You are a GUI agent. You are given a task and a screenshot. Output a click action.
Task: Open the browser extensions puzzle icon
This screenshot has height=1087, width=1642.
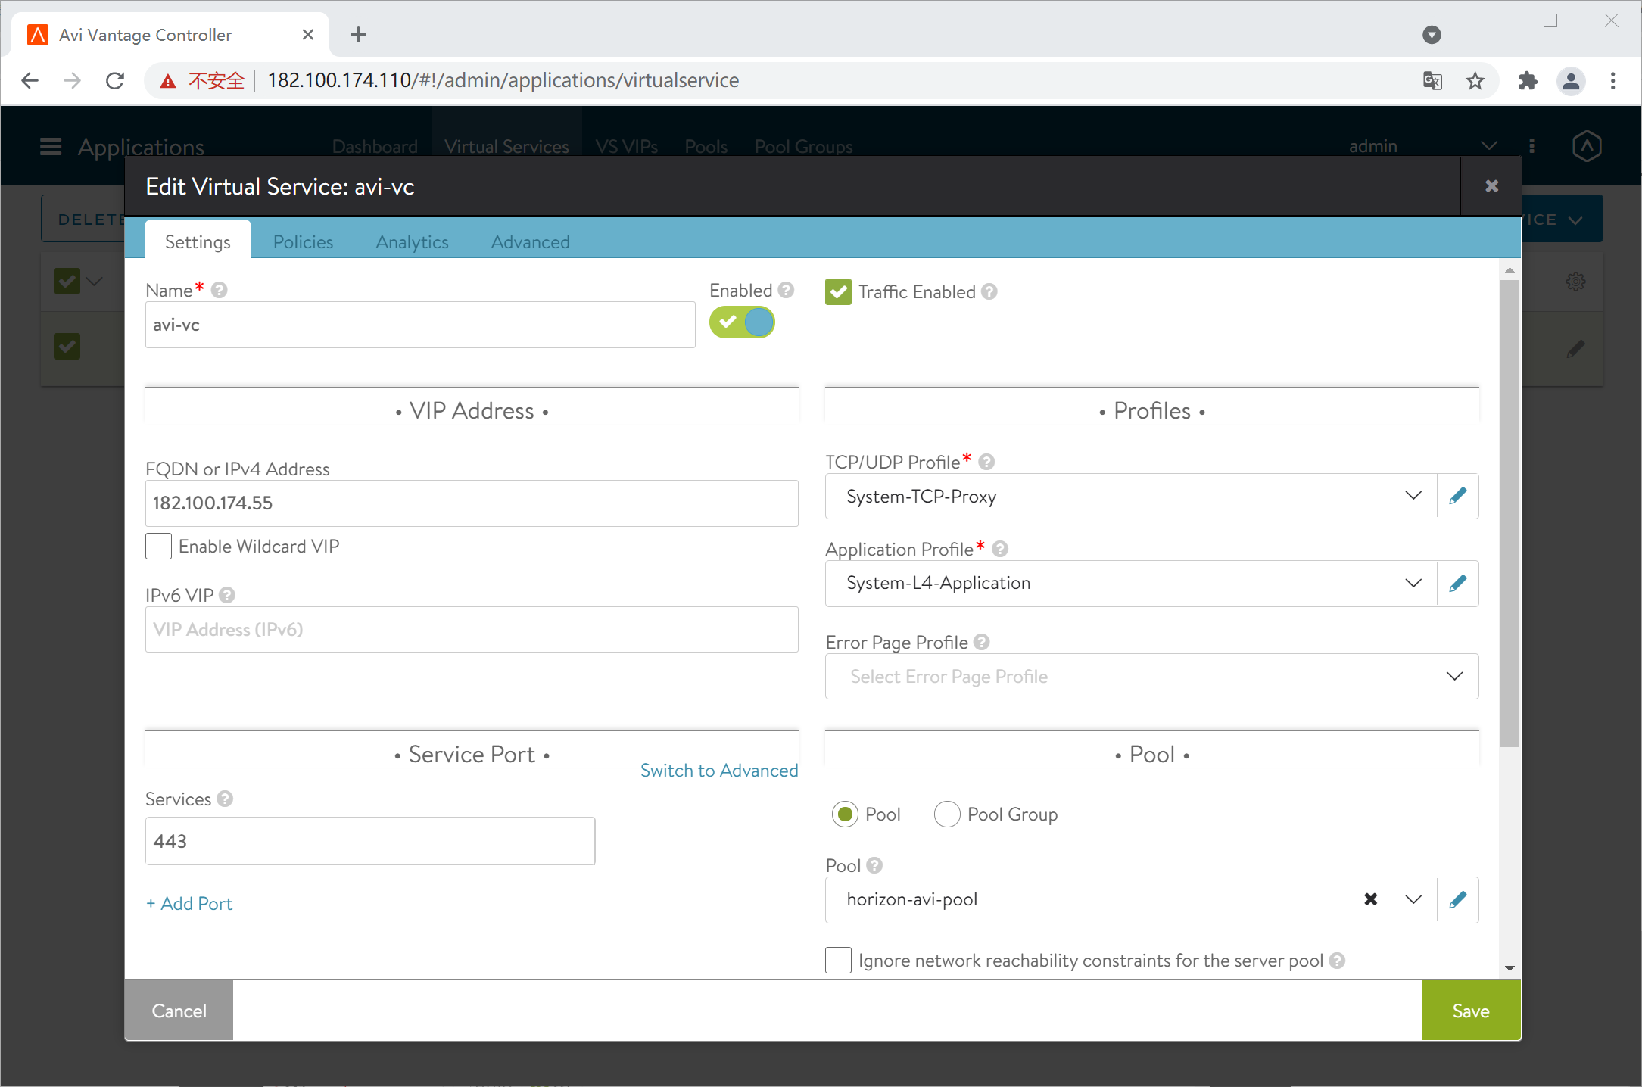tap(1528, 80)
